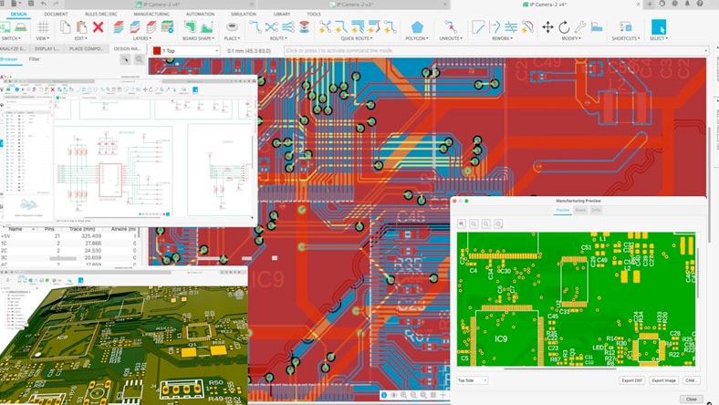The width and height of the screenshot is (719, 405).
Task: Expand the BOARD SHAPE dropdown
Action: 199,38
